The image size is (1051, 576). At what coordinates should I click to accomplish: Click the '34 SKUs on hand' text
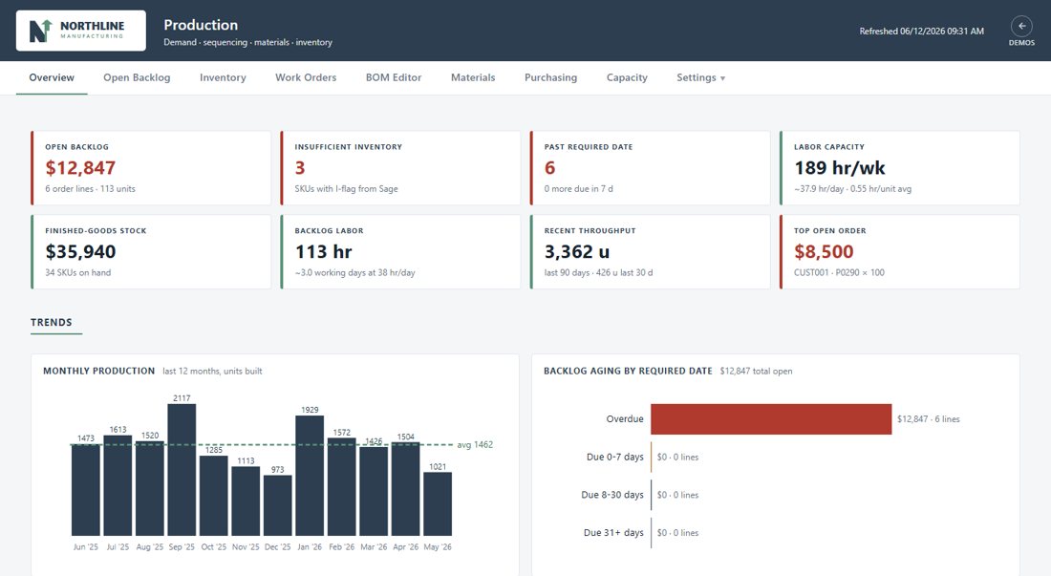pos(77,272)
